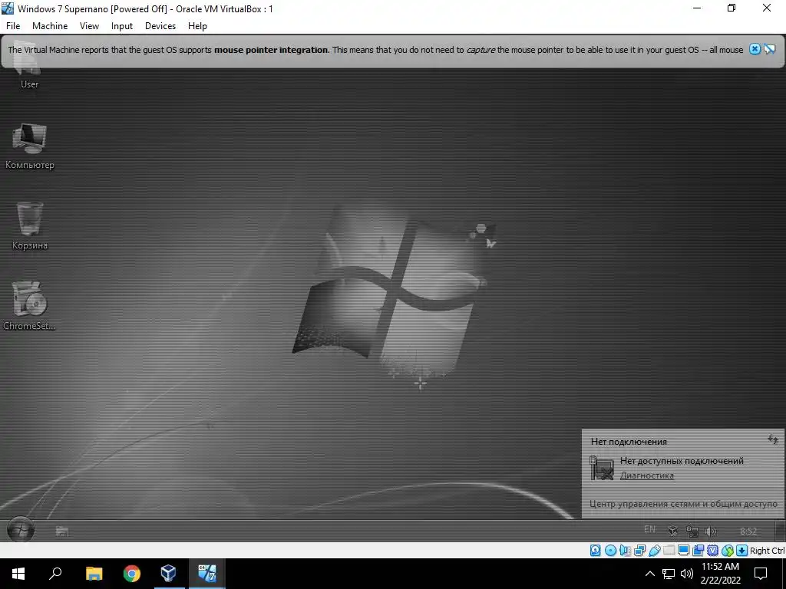Click the display indicator in status bar
Image resolution: width=786 pixels, height=589 pixels.
(x=683, y=551)
